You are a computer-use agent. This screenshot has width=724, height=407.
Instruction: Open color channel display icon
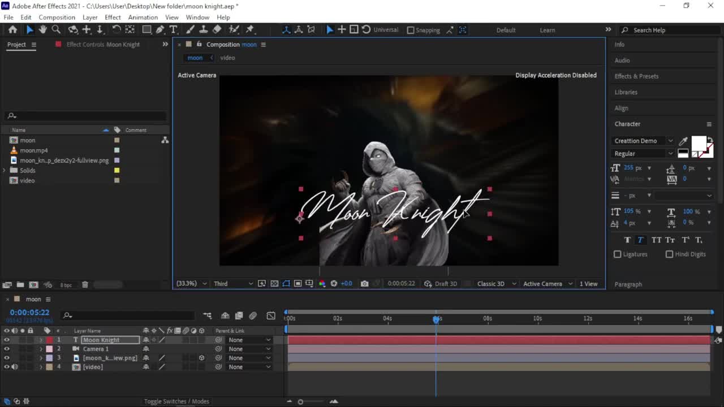point(322,284)
